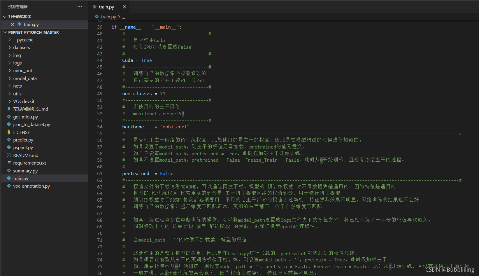This screenshot has height=276, width=479.
Task: Open README.md file
Action: [26, 156]
